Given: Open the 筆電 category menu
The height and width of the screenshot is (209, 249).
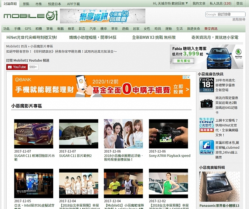Looking at the screenshot, I should [49, 29].
